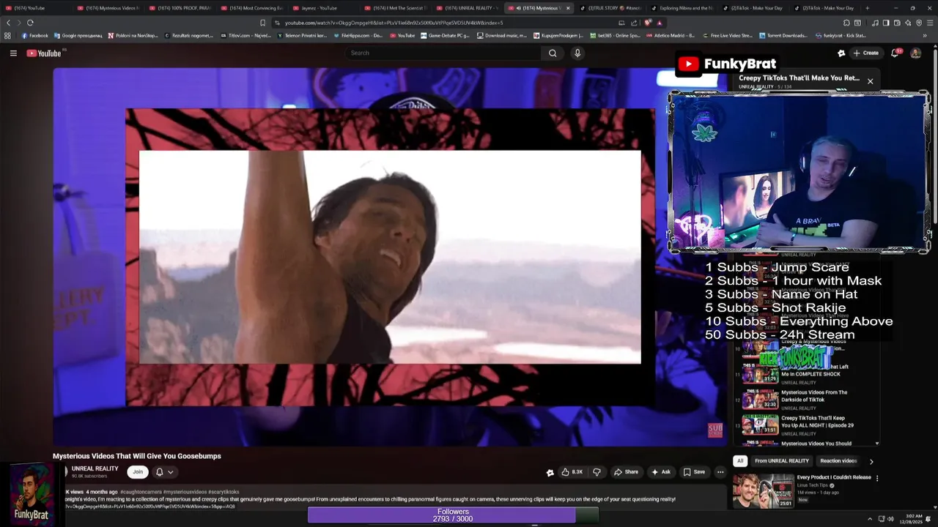Click the #caughtoncamera hashtag

(141, 492)
